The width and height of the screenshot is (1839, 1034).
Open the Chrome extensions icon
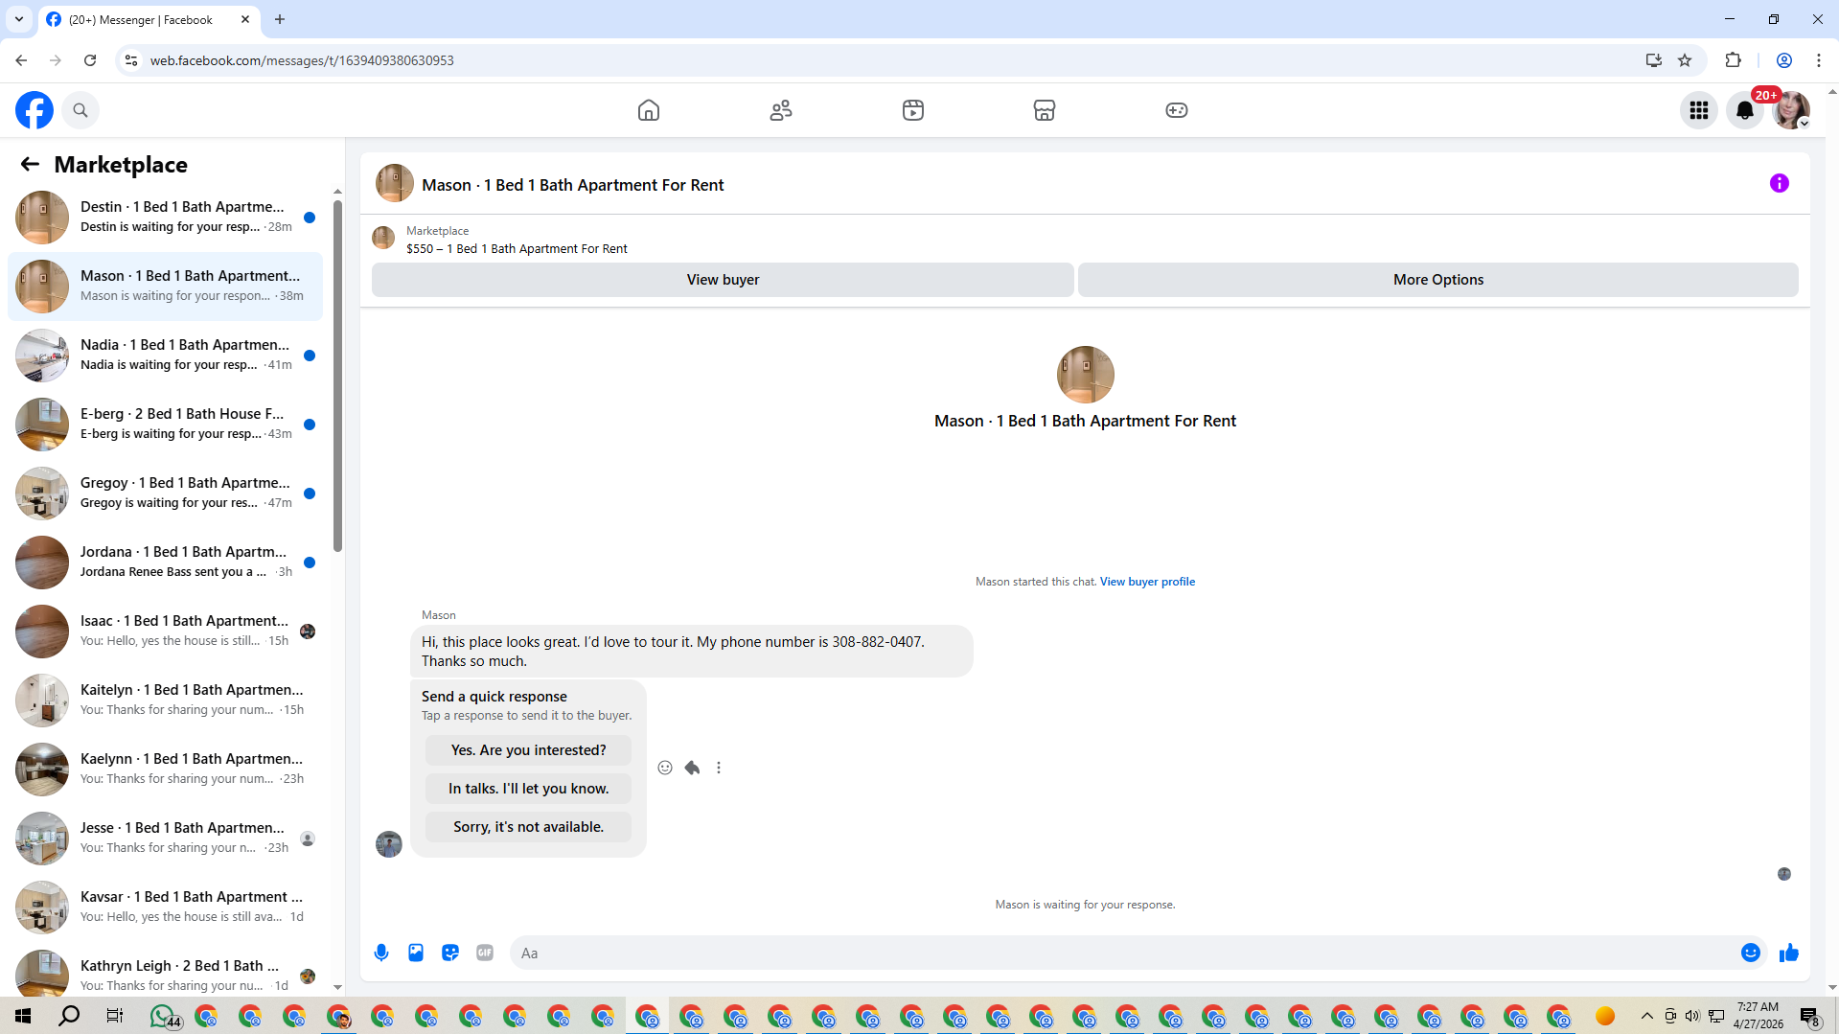pyautogui.click(x=1733, y=60)
